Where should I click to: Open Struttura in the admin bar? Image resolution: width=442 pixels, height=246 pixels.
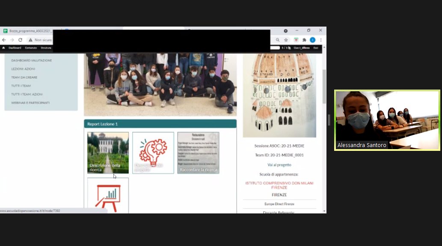pyautogui.click(x=46, y=48)
